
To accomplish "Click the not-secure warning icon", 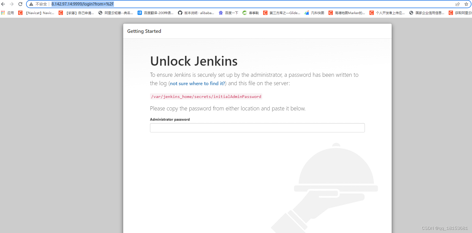I will click(x=31, y=4).
